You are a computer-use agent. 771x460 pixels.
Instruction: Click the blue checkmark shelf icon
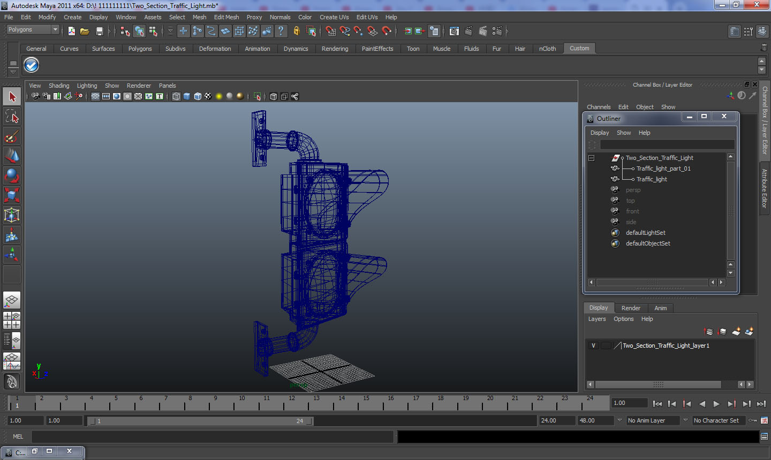(x=32, y=65)
